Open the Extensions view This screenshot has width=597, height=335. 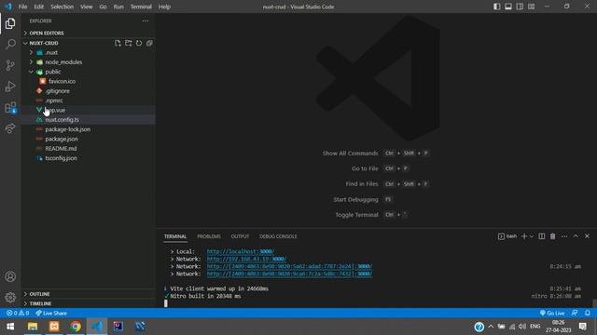pyautogui.click(x=10, y=108)
